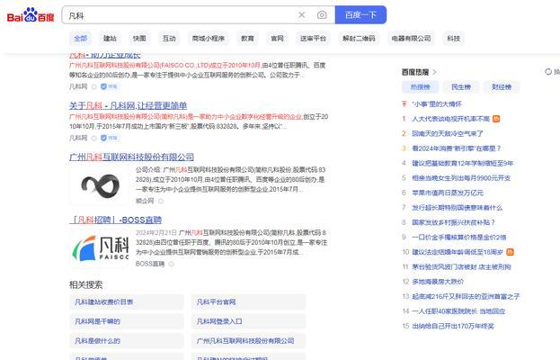Open hot topic 国家发放乡村振兴扶贫补贴
The image size is (560, 360).
click(454, 222)
